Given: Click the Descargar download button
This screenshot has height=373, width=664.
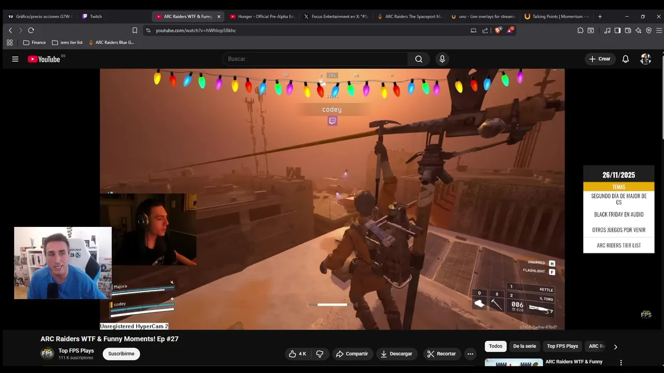Looking at the screenshot, I should point(396,354).
